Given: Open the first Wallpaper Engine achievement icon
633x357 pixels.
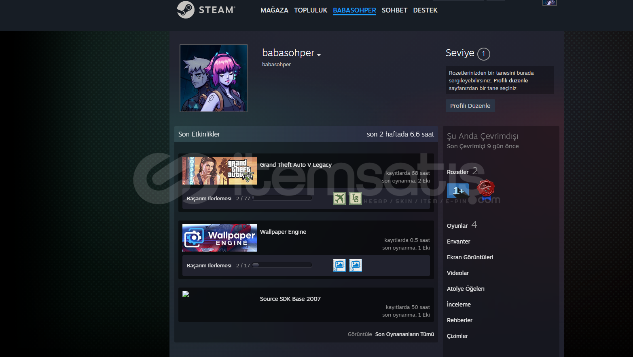Looking at the screenshot, I should pyautogui.click(x=339, y=265).
